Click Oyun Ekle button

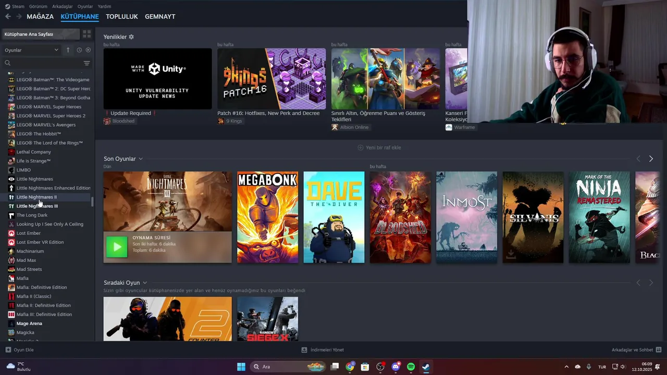coord(20,350)
